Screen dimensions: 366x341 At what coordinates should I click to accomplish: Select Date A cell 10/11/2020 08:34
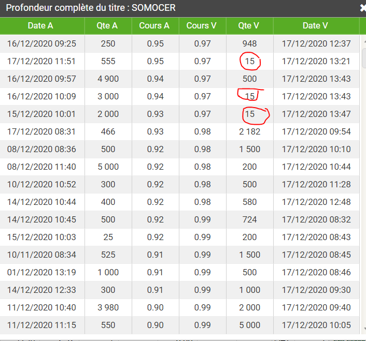pos(41,255)
